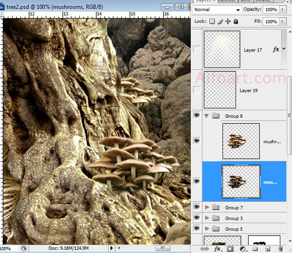Open the Normal blend mode dropdown
This screenshot has width=292, height=253.
217,10
